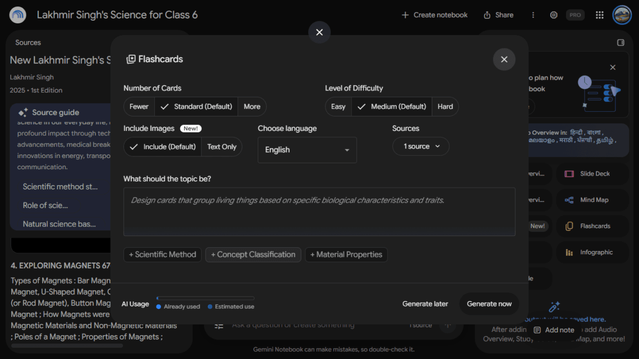
Task: Click the Share button
Action: pyautogui.click(x=498, y=15)
